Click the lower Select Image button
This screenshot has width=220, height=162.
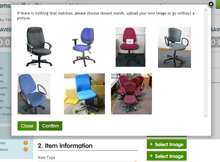167,156
